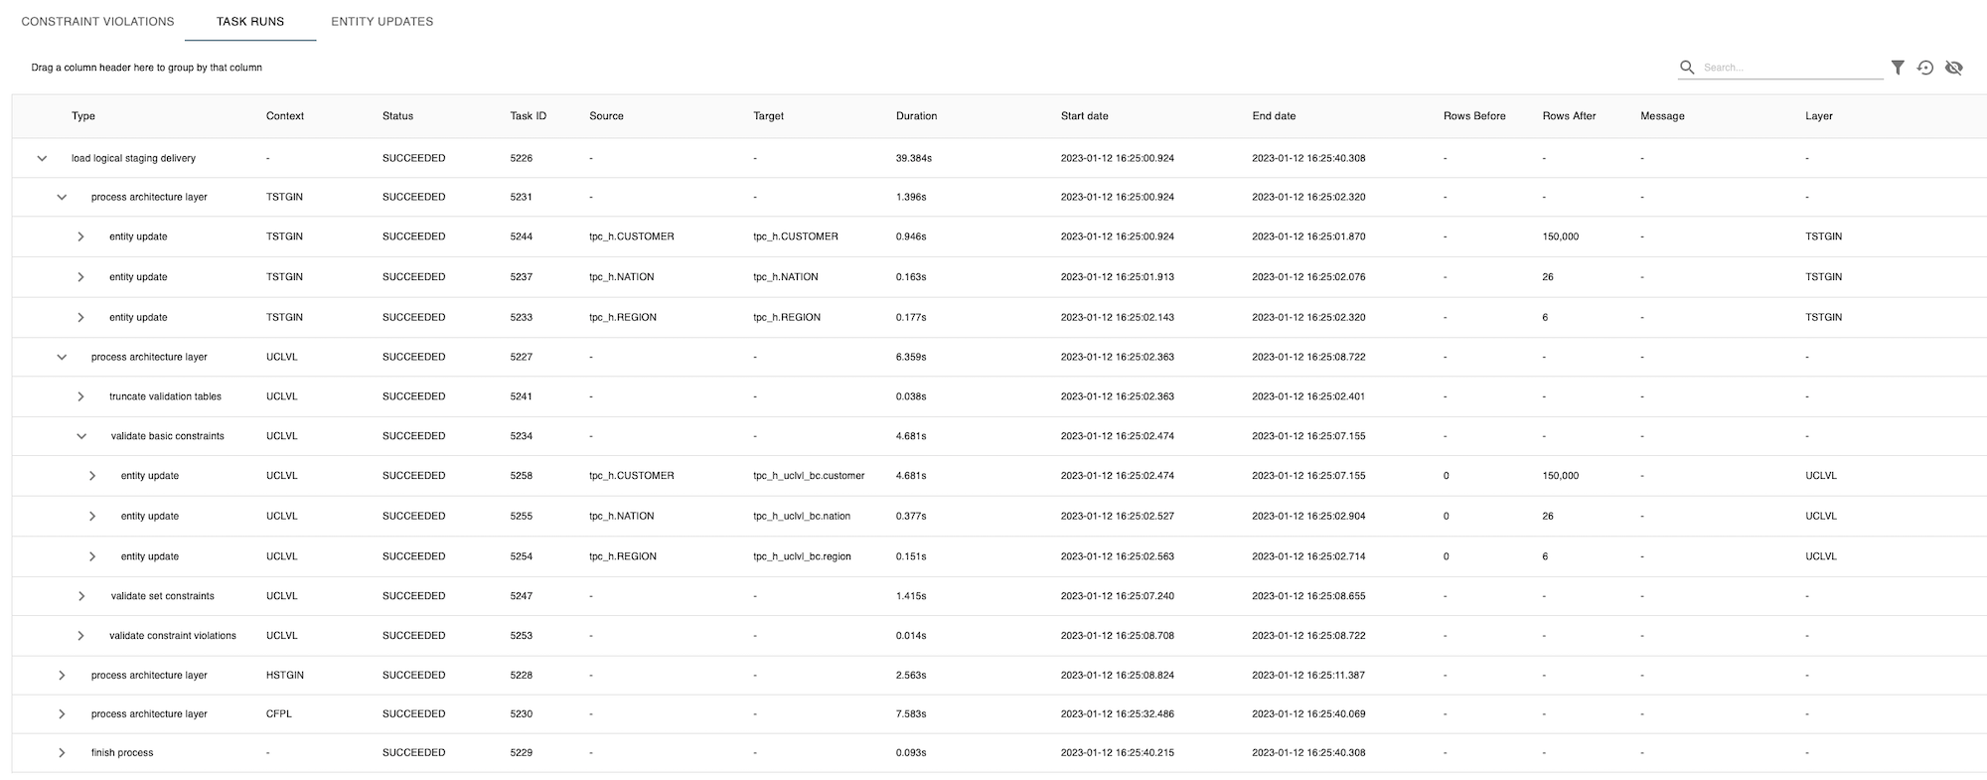Expand validate constraint violations row
Screen dimensions: 1987x780
tap(80, 636)
